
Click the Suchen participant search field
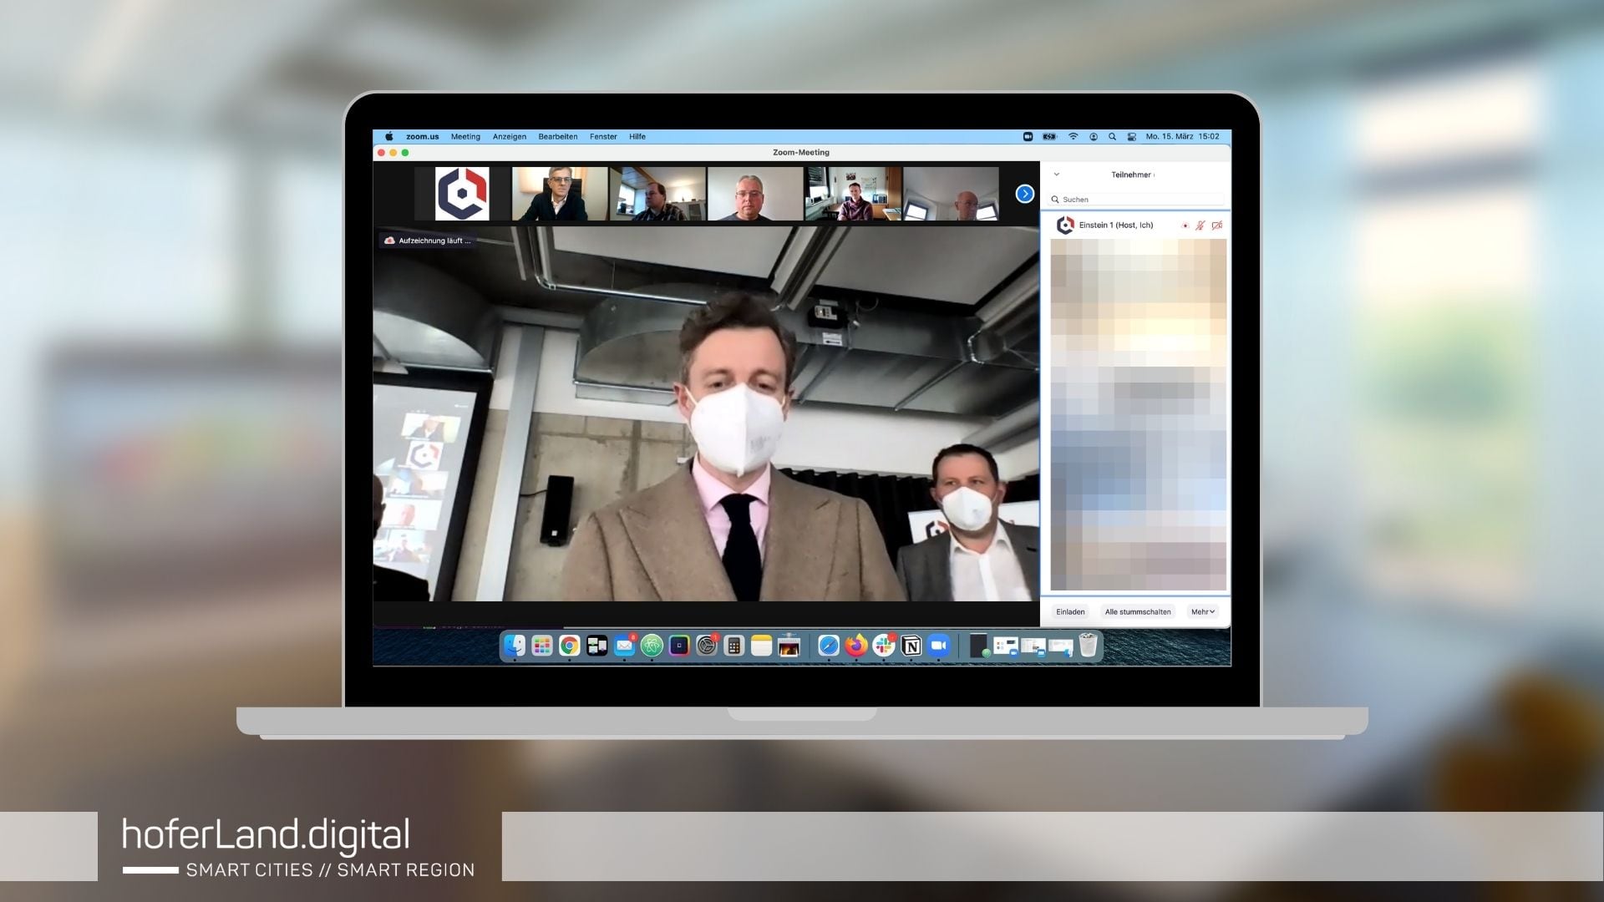click(x=1137, y=200)
